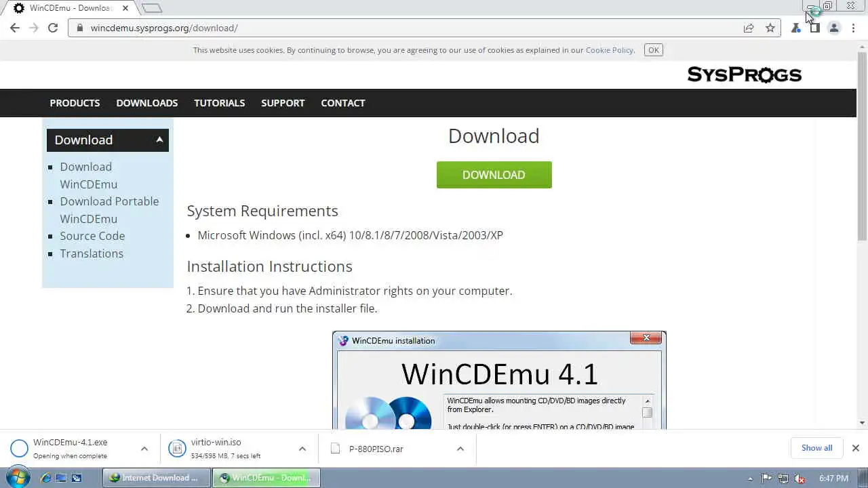The height and width of the screenshot is (488, 868).
Task: Open the SUPPORT menu
Action: (283, 103)
